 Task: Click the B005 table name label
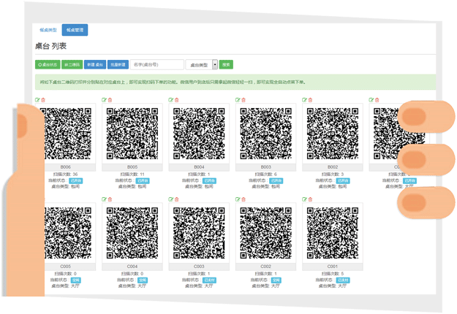tap(132, 167)
